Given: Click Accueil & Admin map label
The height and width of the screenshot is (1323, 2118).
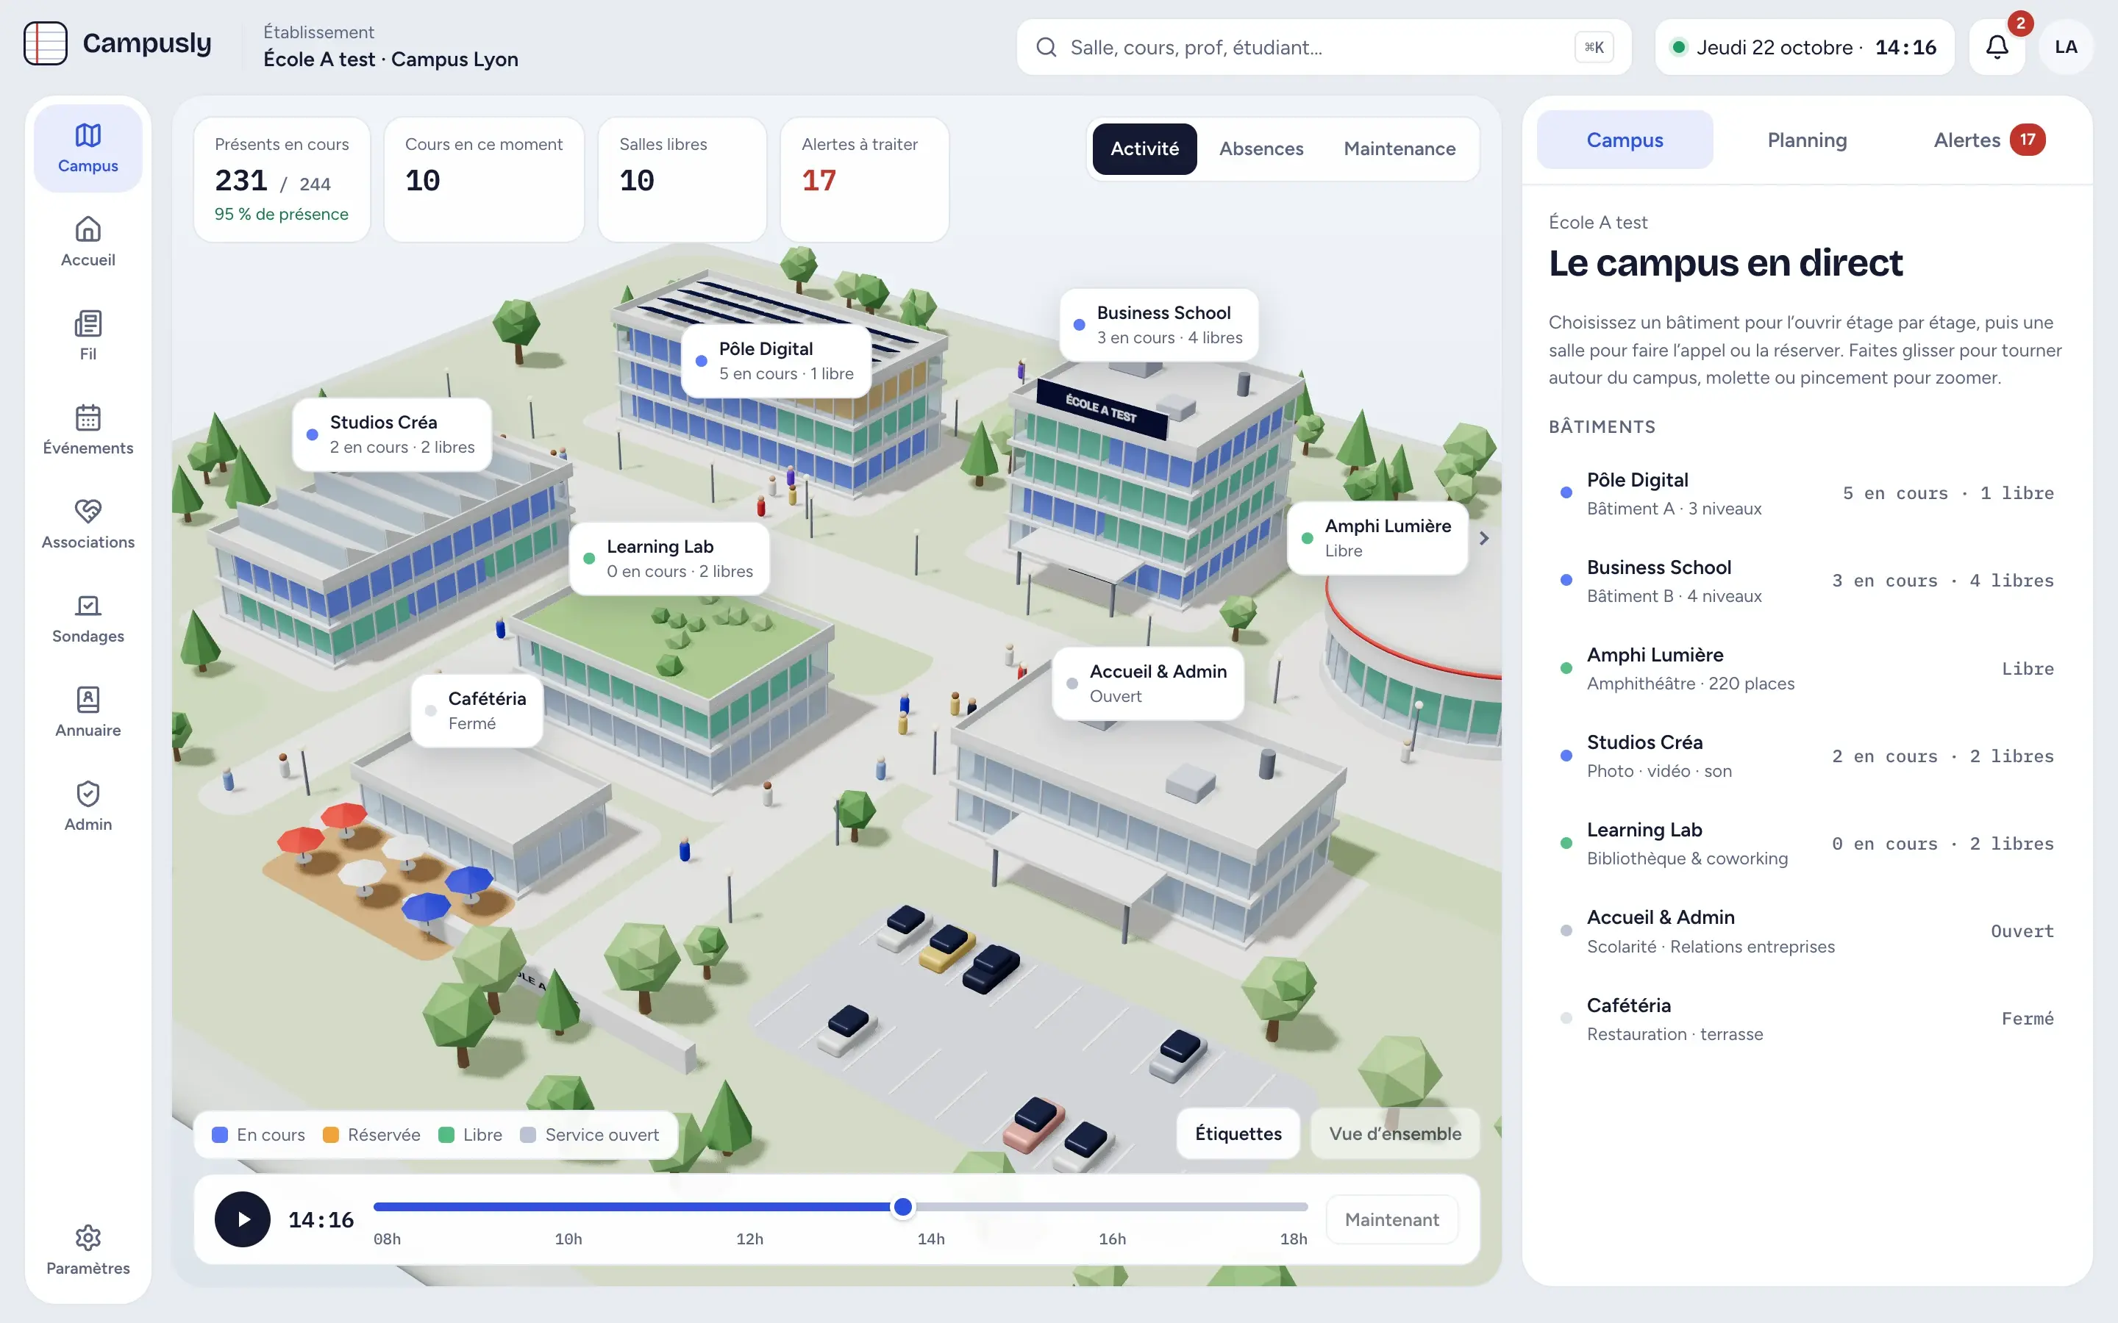Looking at the screenshot, I should [1147, 684].
